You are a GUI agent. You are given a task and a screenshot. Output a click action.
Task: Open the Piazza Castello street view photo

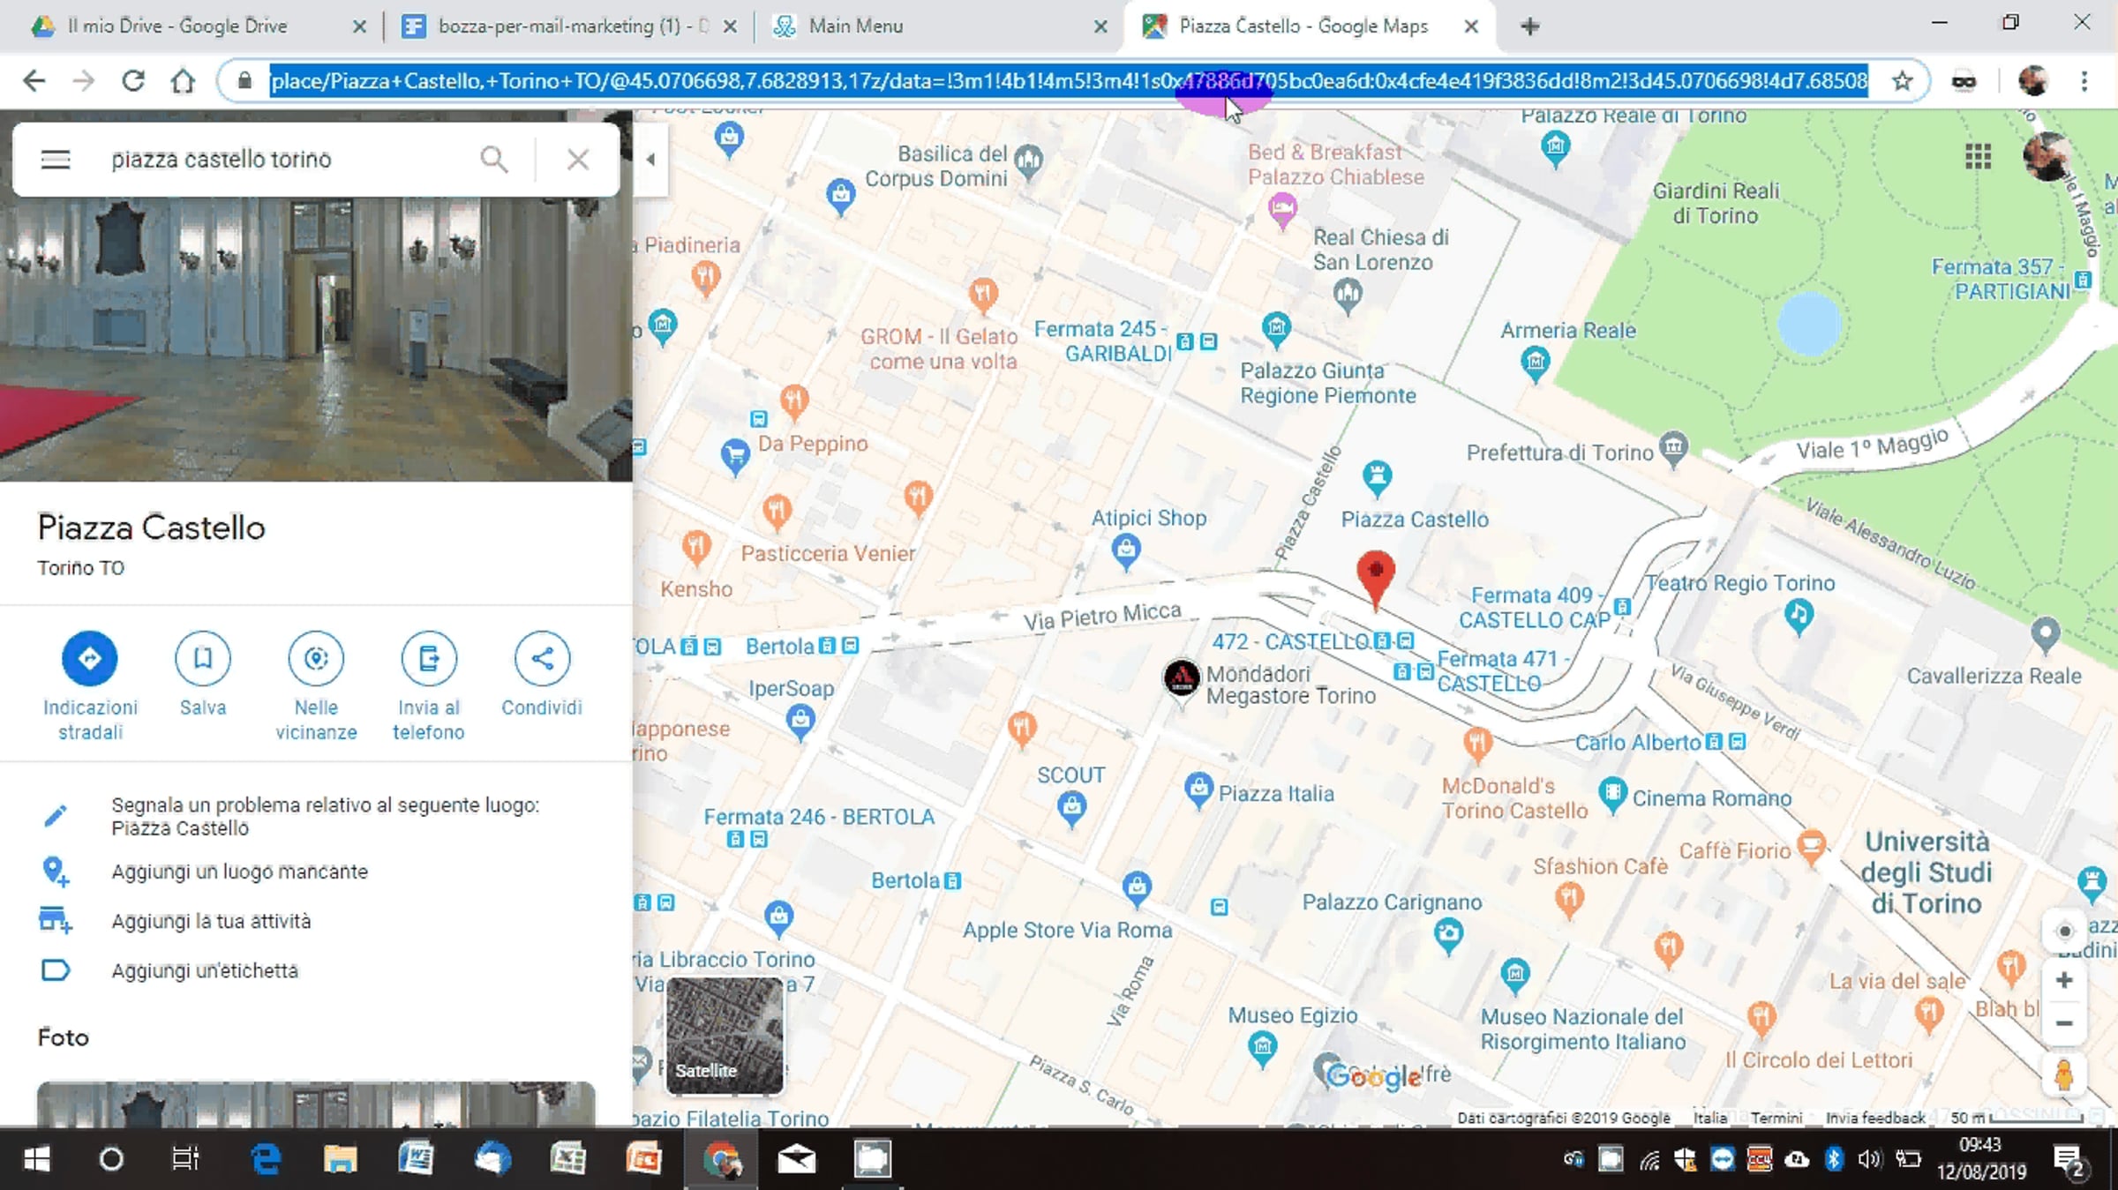coord(316,341)
